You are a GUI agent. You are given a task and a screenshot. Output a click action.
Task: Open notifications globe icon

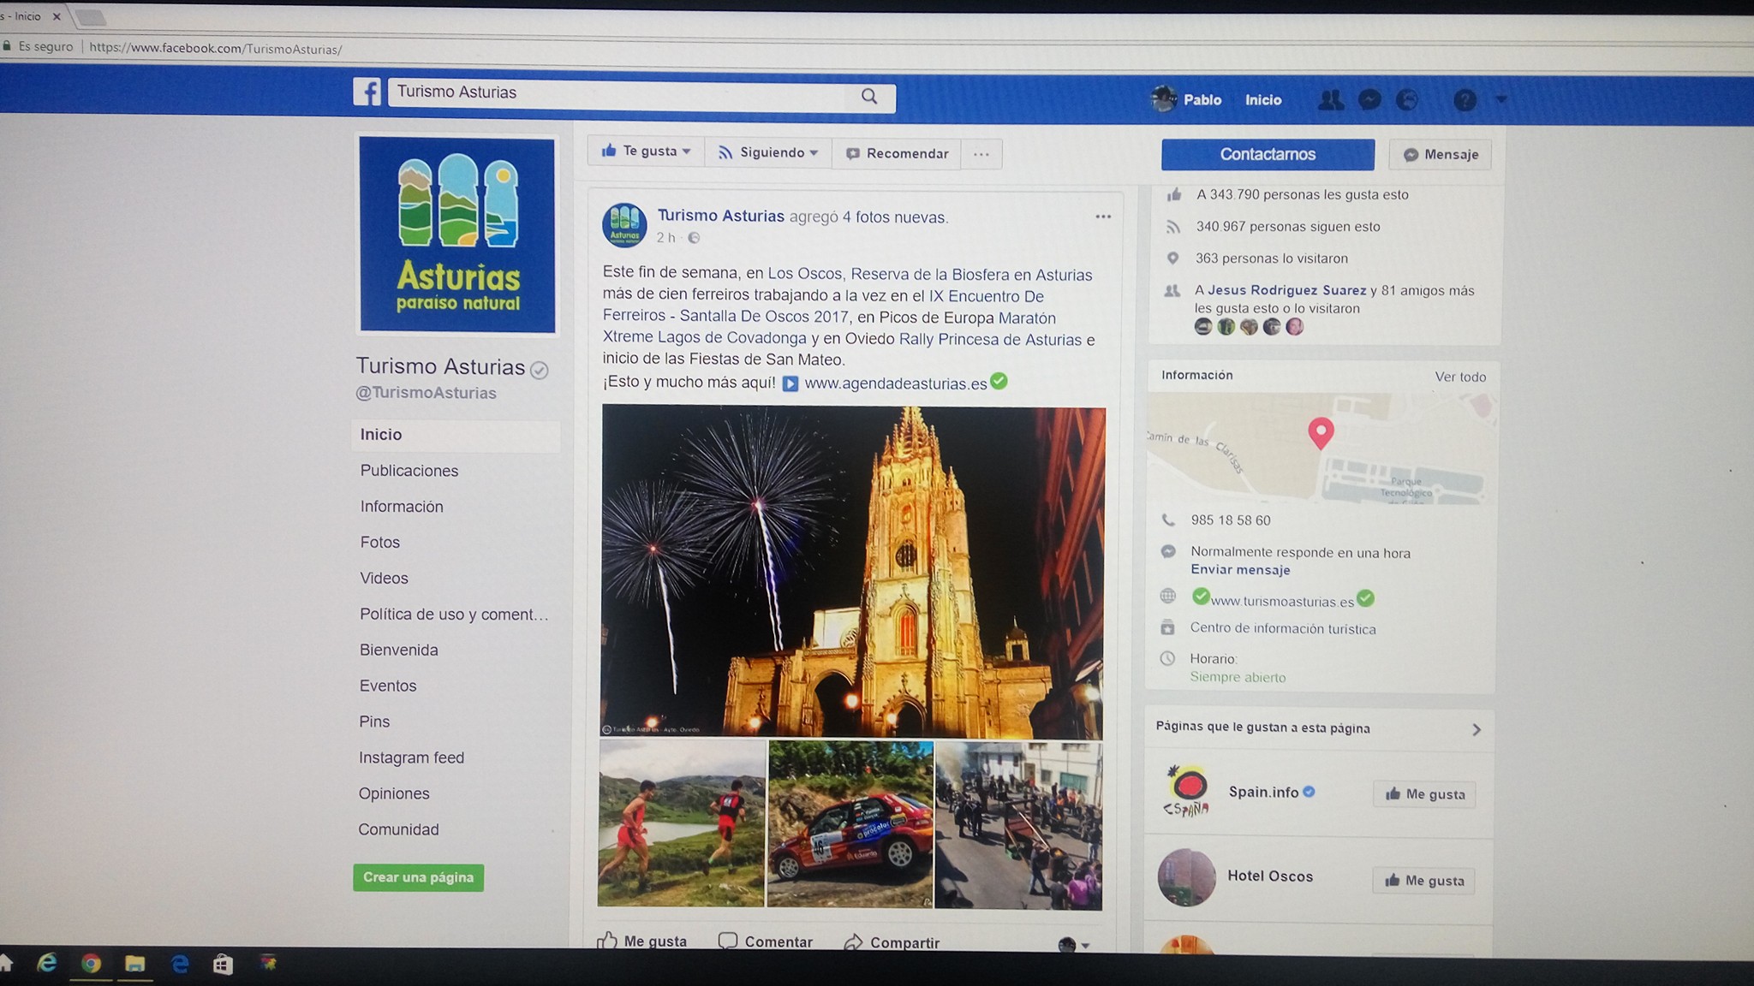(x=1407, y=100)
